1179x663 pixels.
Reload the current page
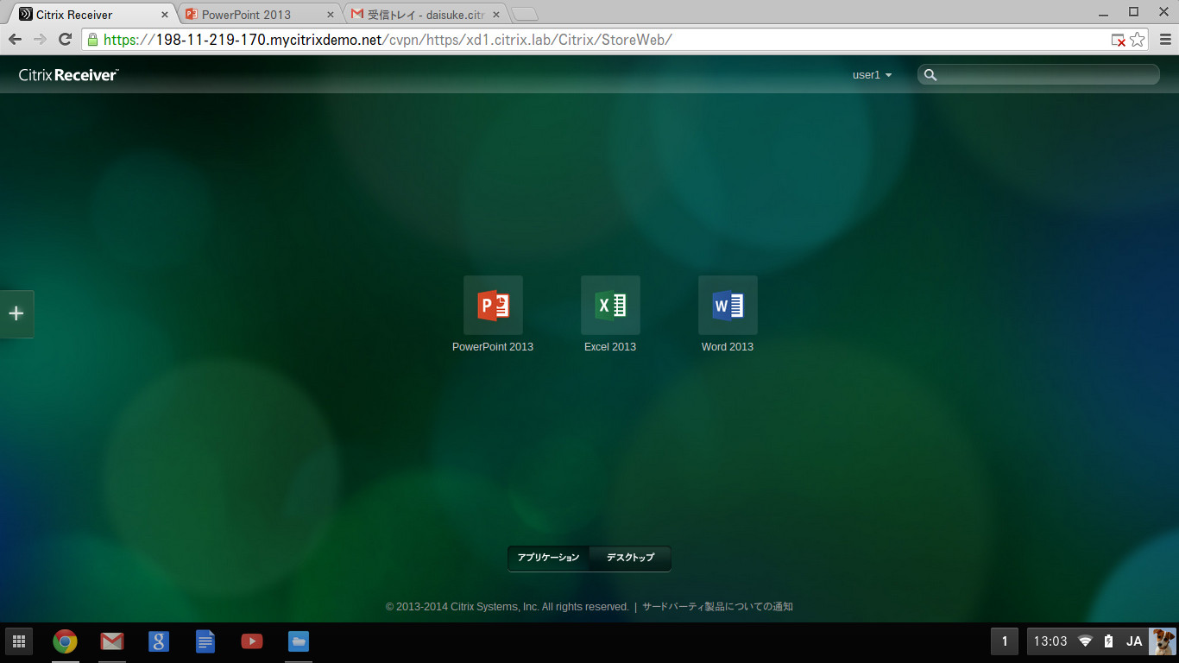click(x=65, y=39)
